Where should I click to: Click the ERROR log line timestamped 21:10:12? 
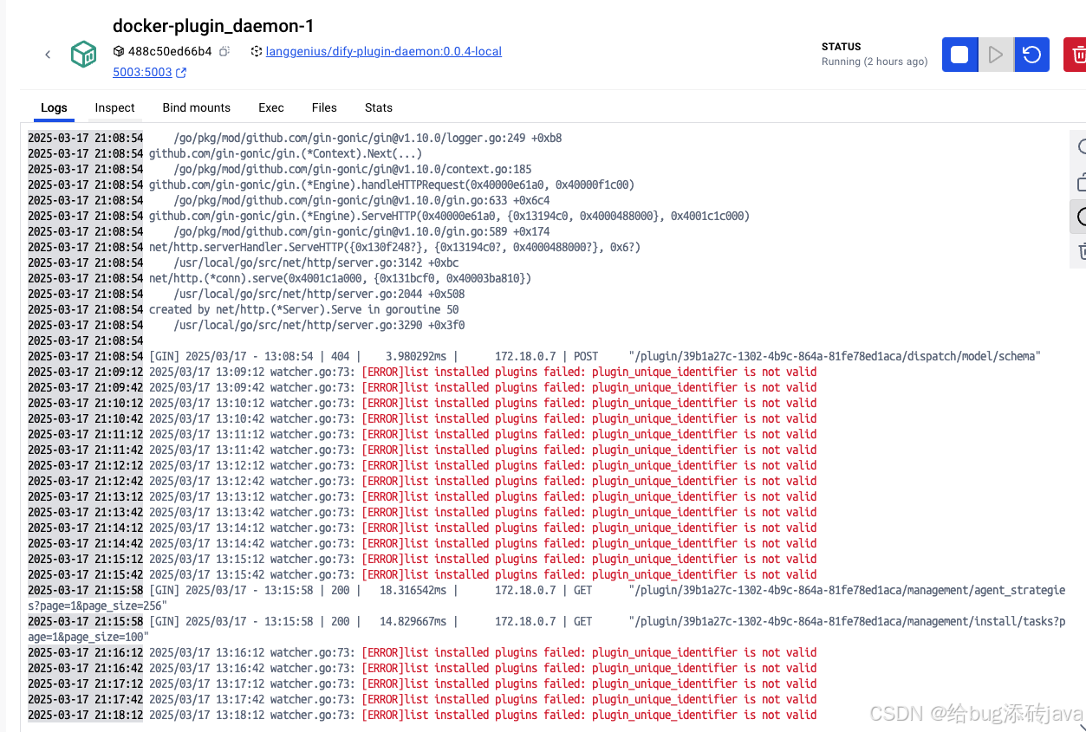[422, 403]
